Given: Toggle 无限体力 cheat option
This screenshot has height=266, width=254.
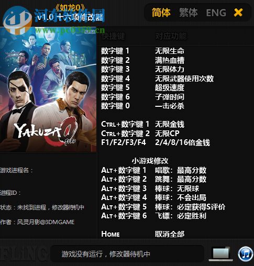Looking at the screenshot, I should point(170,69).
